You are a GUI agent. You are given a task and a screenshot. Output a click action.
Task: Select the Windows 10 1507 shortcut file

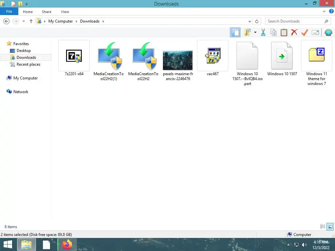(x=282, y=58)
